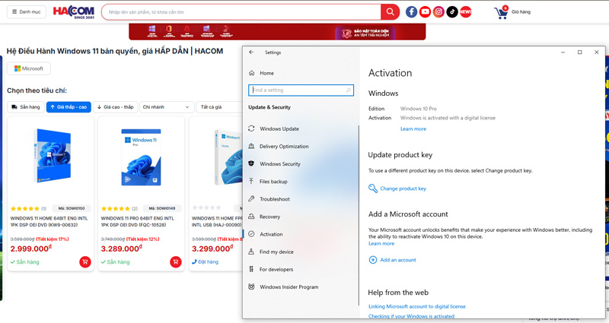Click the key icon beside Change product key
The width and height of the screenshot is (609, 323).
373,188
